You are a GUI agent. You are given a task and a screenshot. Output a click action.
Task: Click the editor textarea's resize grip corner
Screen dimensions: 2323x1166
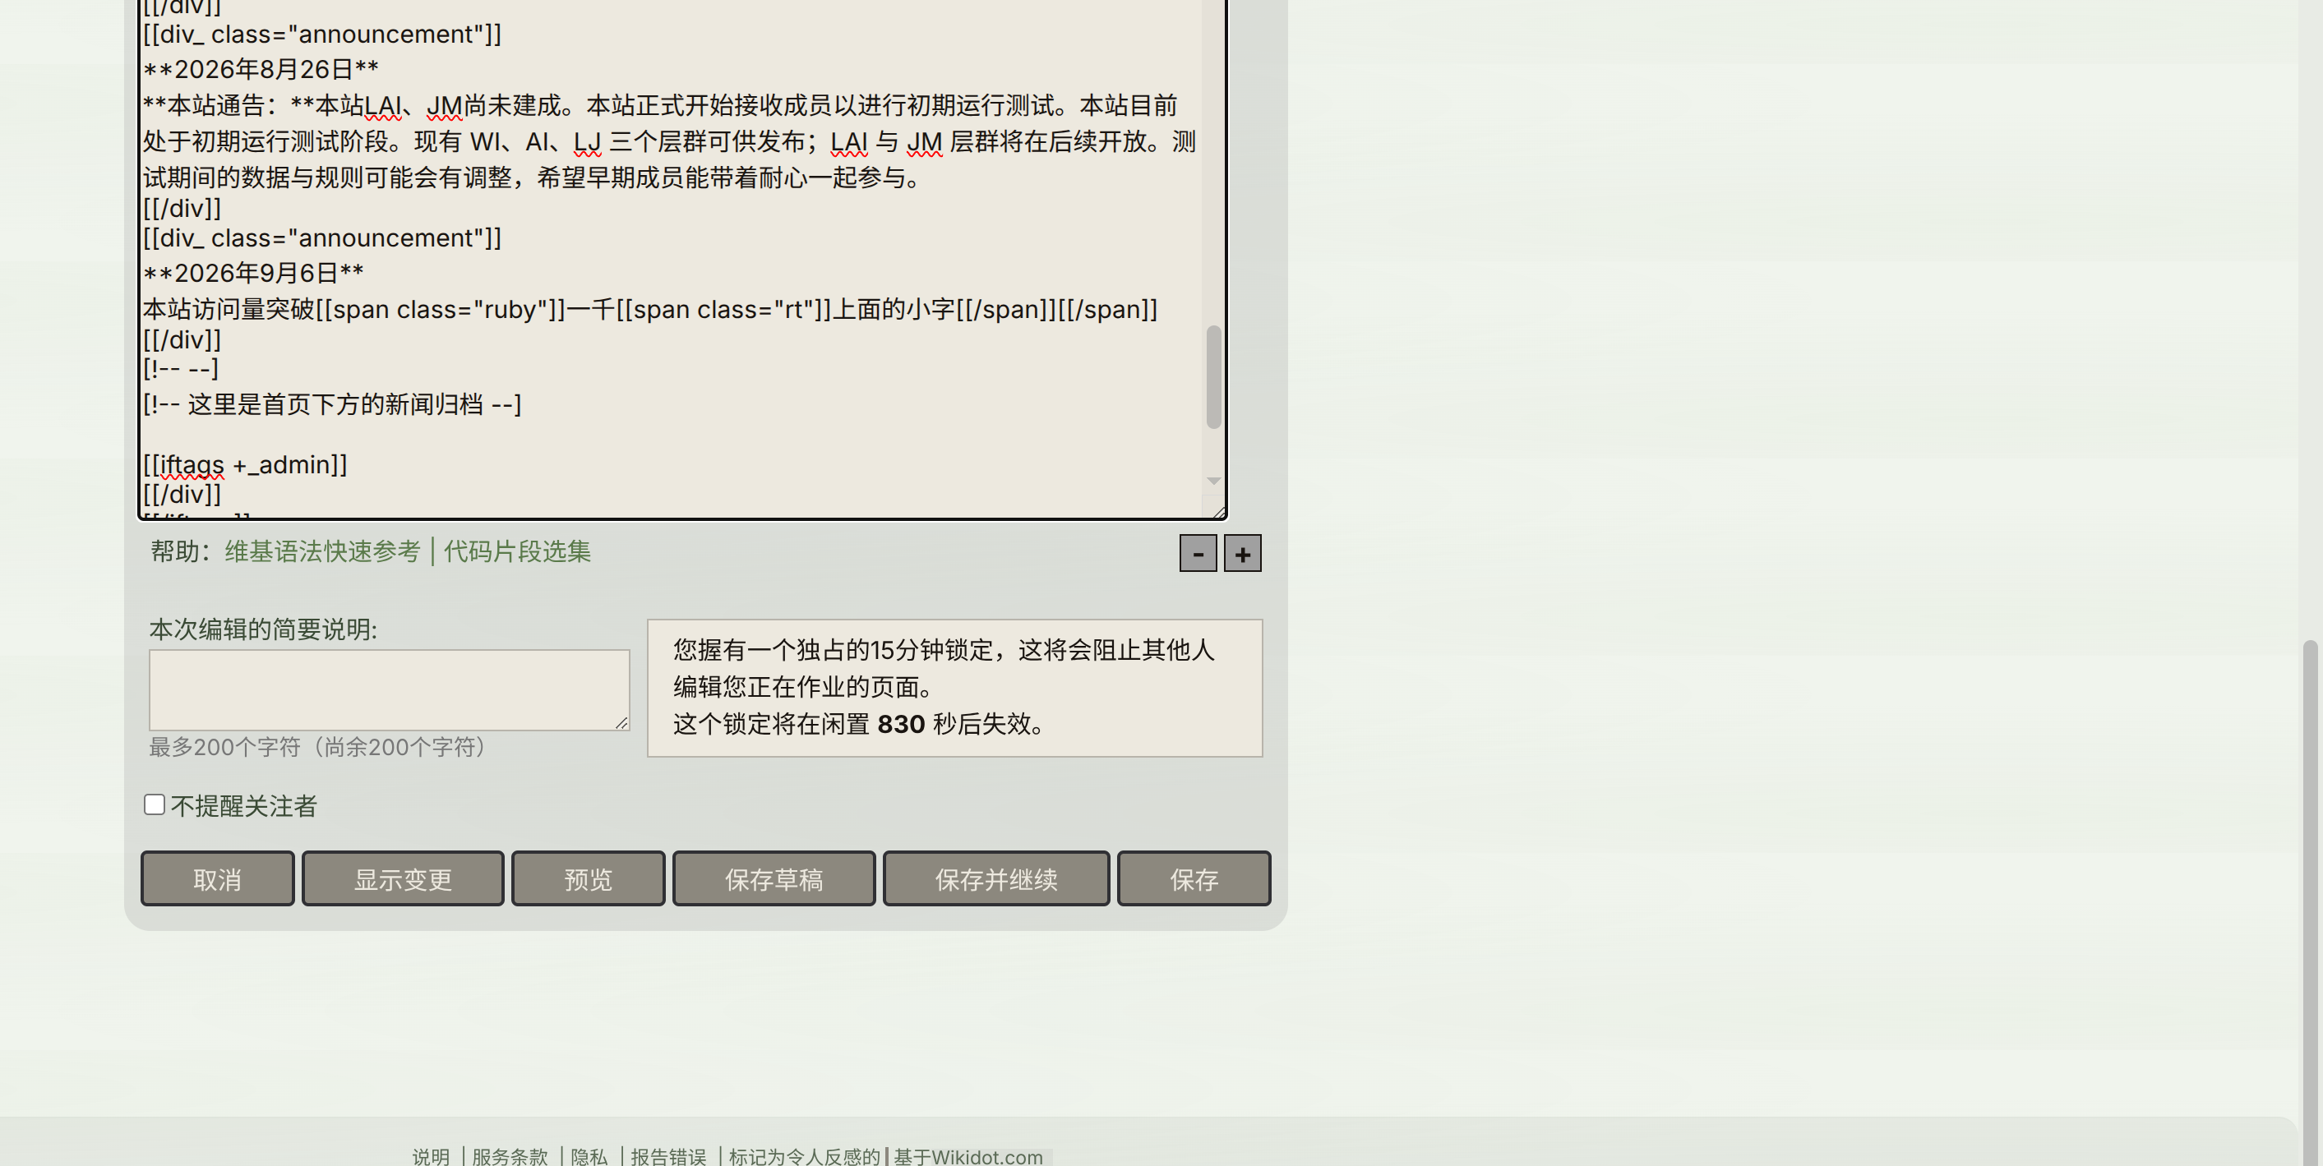pyautogui.click(x=1217, y=512)
